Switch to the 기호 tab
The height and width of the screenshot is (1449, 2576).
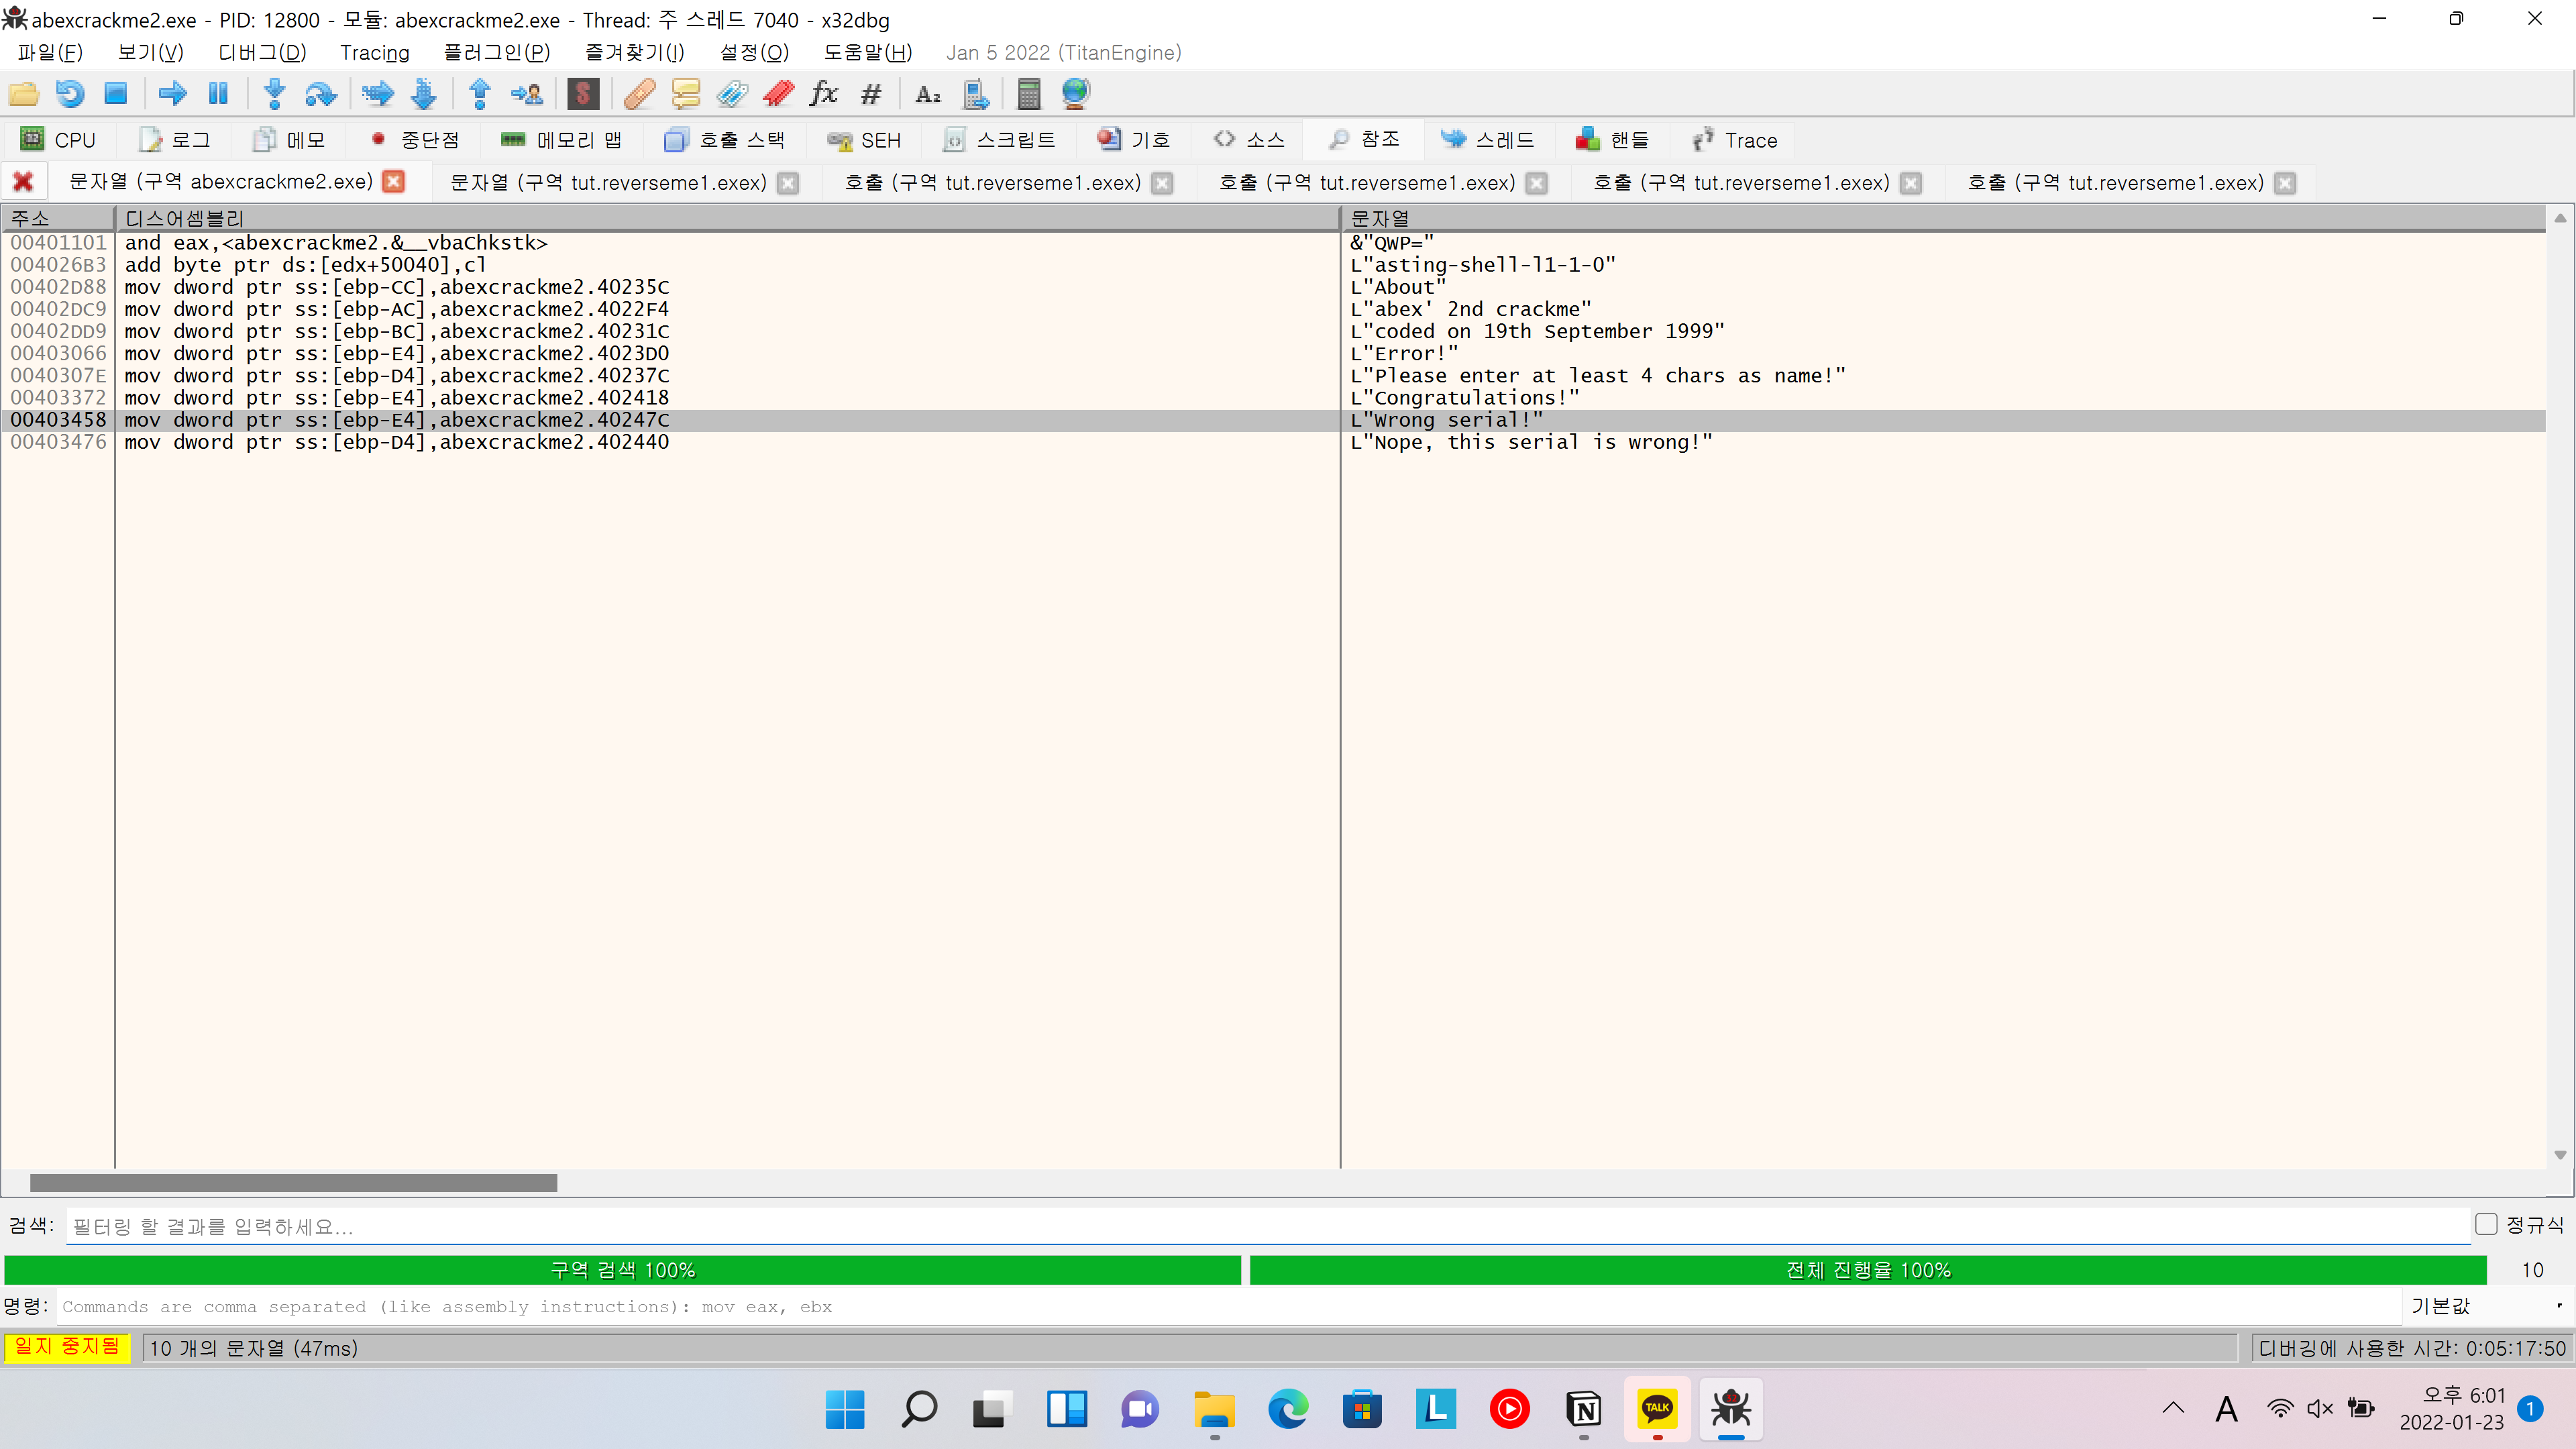[1133, 140]
